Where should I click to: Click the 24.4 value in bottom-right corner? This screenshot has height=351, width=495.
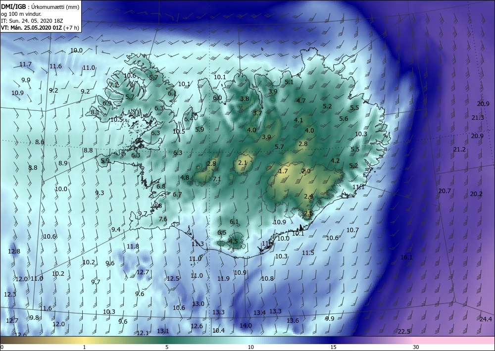(486, 319)
